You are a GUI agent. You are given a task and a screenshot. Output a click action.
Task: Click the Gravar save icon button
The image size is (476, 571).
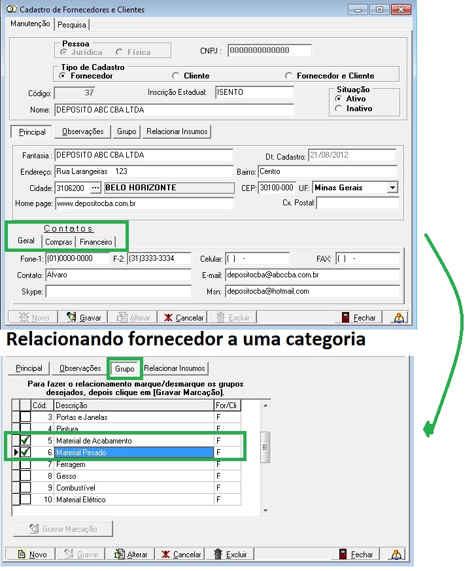pyautogui.click(x=84, y=317)
